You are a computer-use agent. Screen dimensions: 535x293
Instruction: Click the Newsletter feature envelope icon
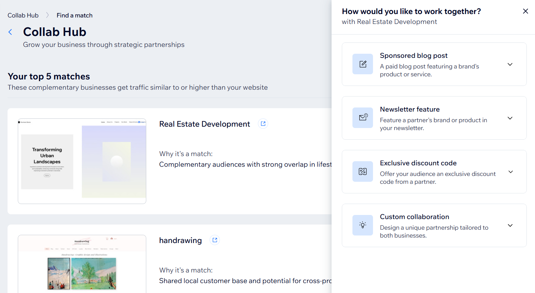[363, 118]
